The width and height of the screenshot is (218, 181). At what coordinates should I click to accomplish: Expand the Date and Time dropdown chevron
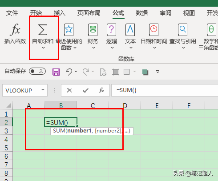pyautogui.click(x=154, y=48)
